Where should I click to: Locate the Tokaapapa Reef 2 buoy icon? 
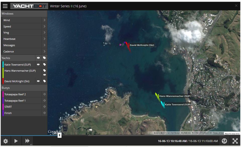click(44, 94)
